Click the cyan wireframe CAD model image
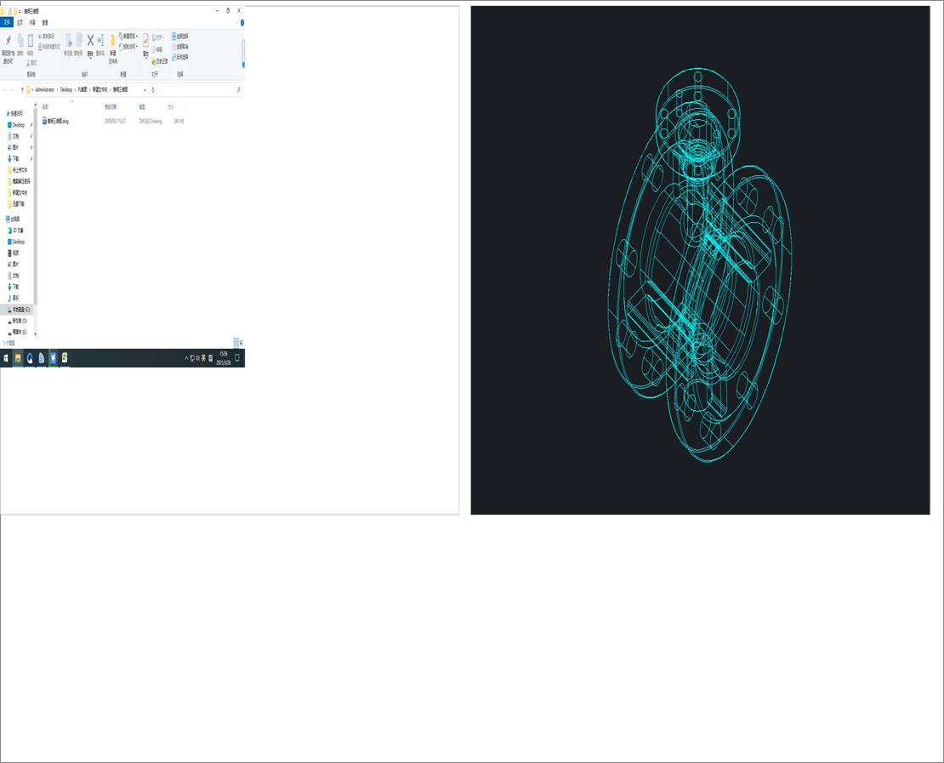This screenshot has width=944, height=763. [700, 260]
